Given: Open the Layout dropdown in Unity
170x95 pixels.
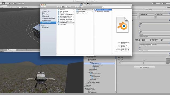Looking at the screenshot, I should [166, 3].
